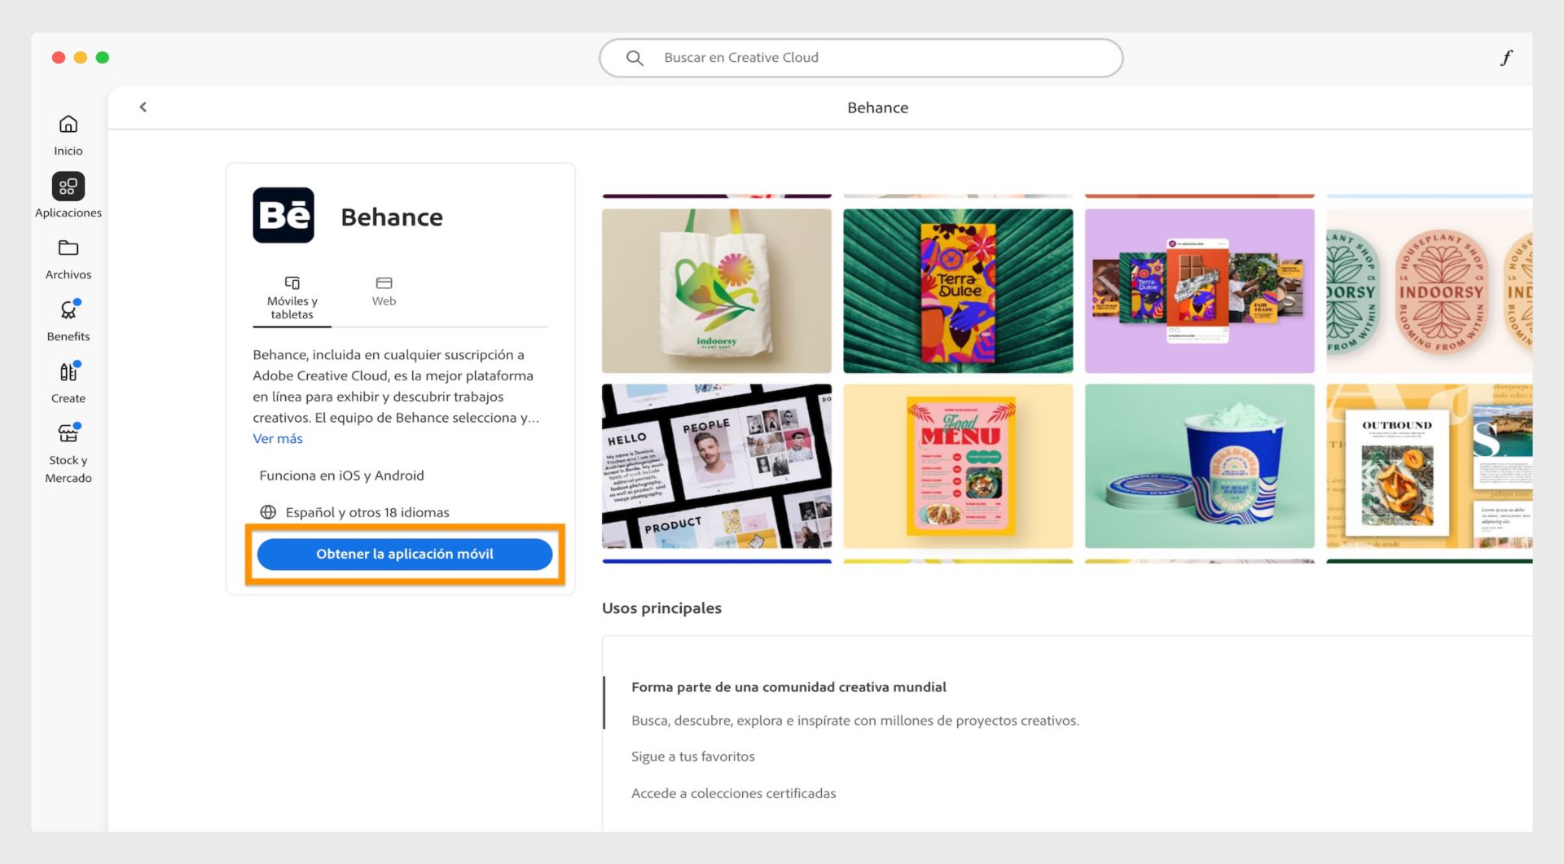Click the search magnifier icon

(635, 58)
